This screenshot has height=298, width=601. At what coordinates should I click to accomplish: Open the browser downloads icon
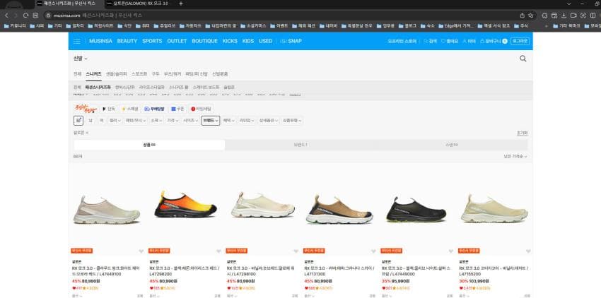tap(564, 16)
